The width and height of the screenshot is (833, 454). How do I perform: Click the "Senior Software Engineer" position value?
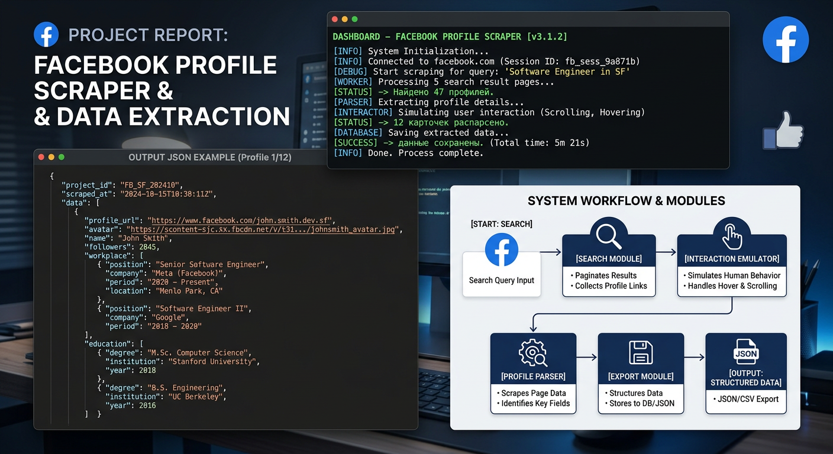(211, 264)
